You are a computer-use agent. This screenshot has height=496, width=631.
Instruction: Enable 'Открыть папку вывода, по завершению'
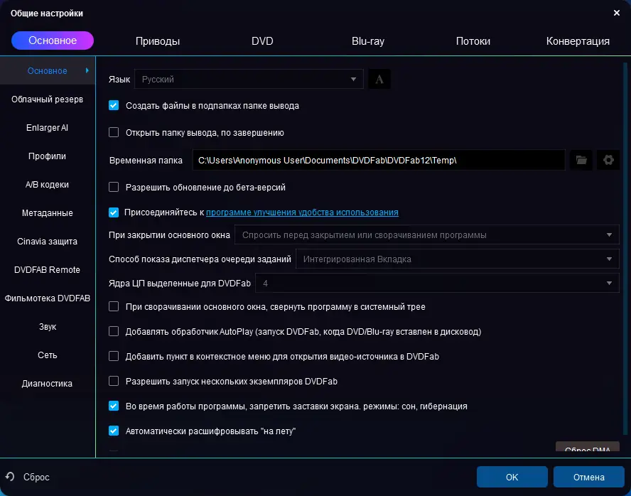pos(114,132)
